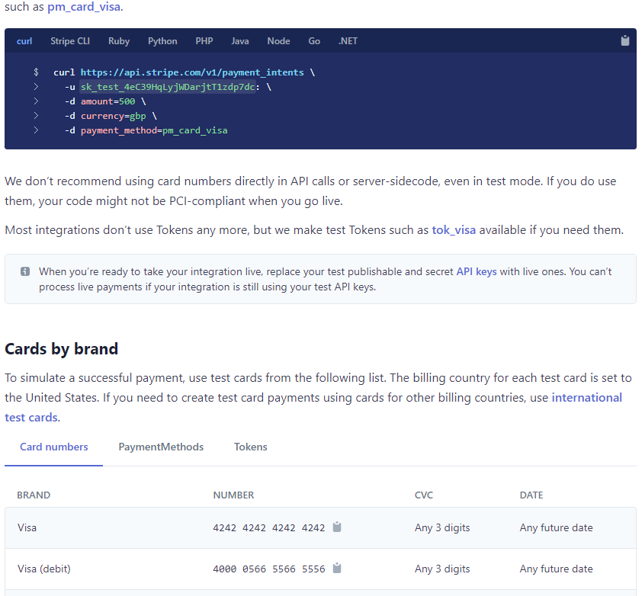Click Any future date in Visa (debit) row

point(556,569)
